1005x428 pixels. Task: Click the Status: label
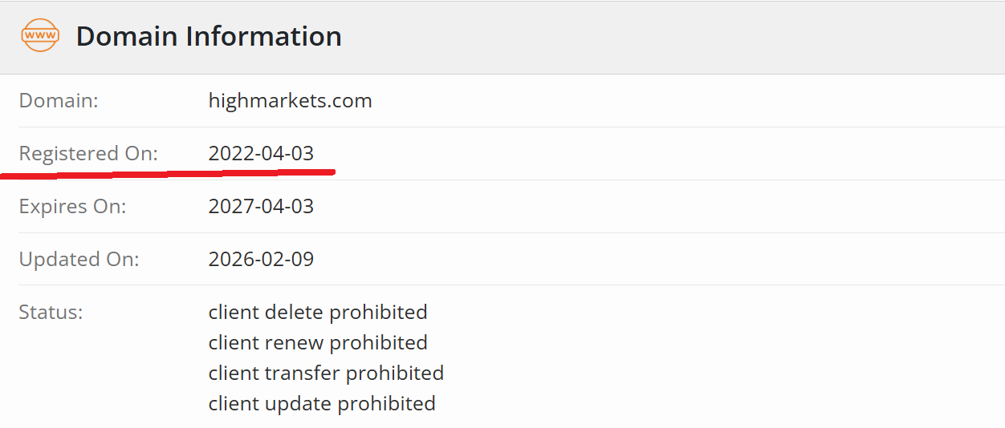click(x=51, y=312)
